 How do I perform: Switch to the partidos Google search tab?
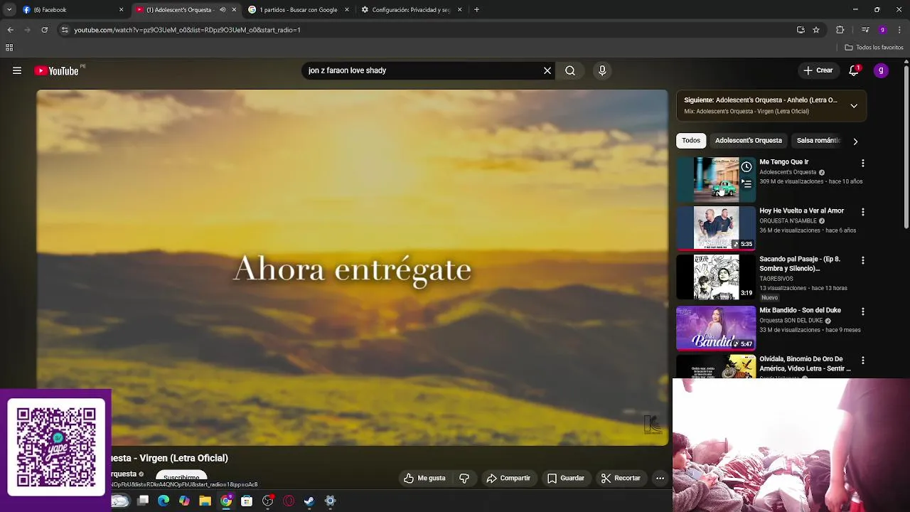299,10
